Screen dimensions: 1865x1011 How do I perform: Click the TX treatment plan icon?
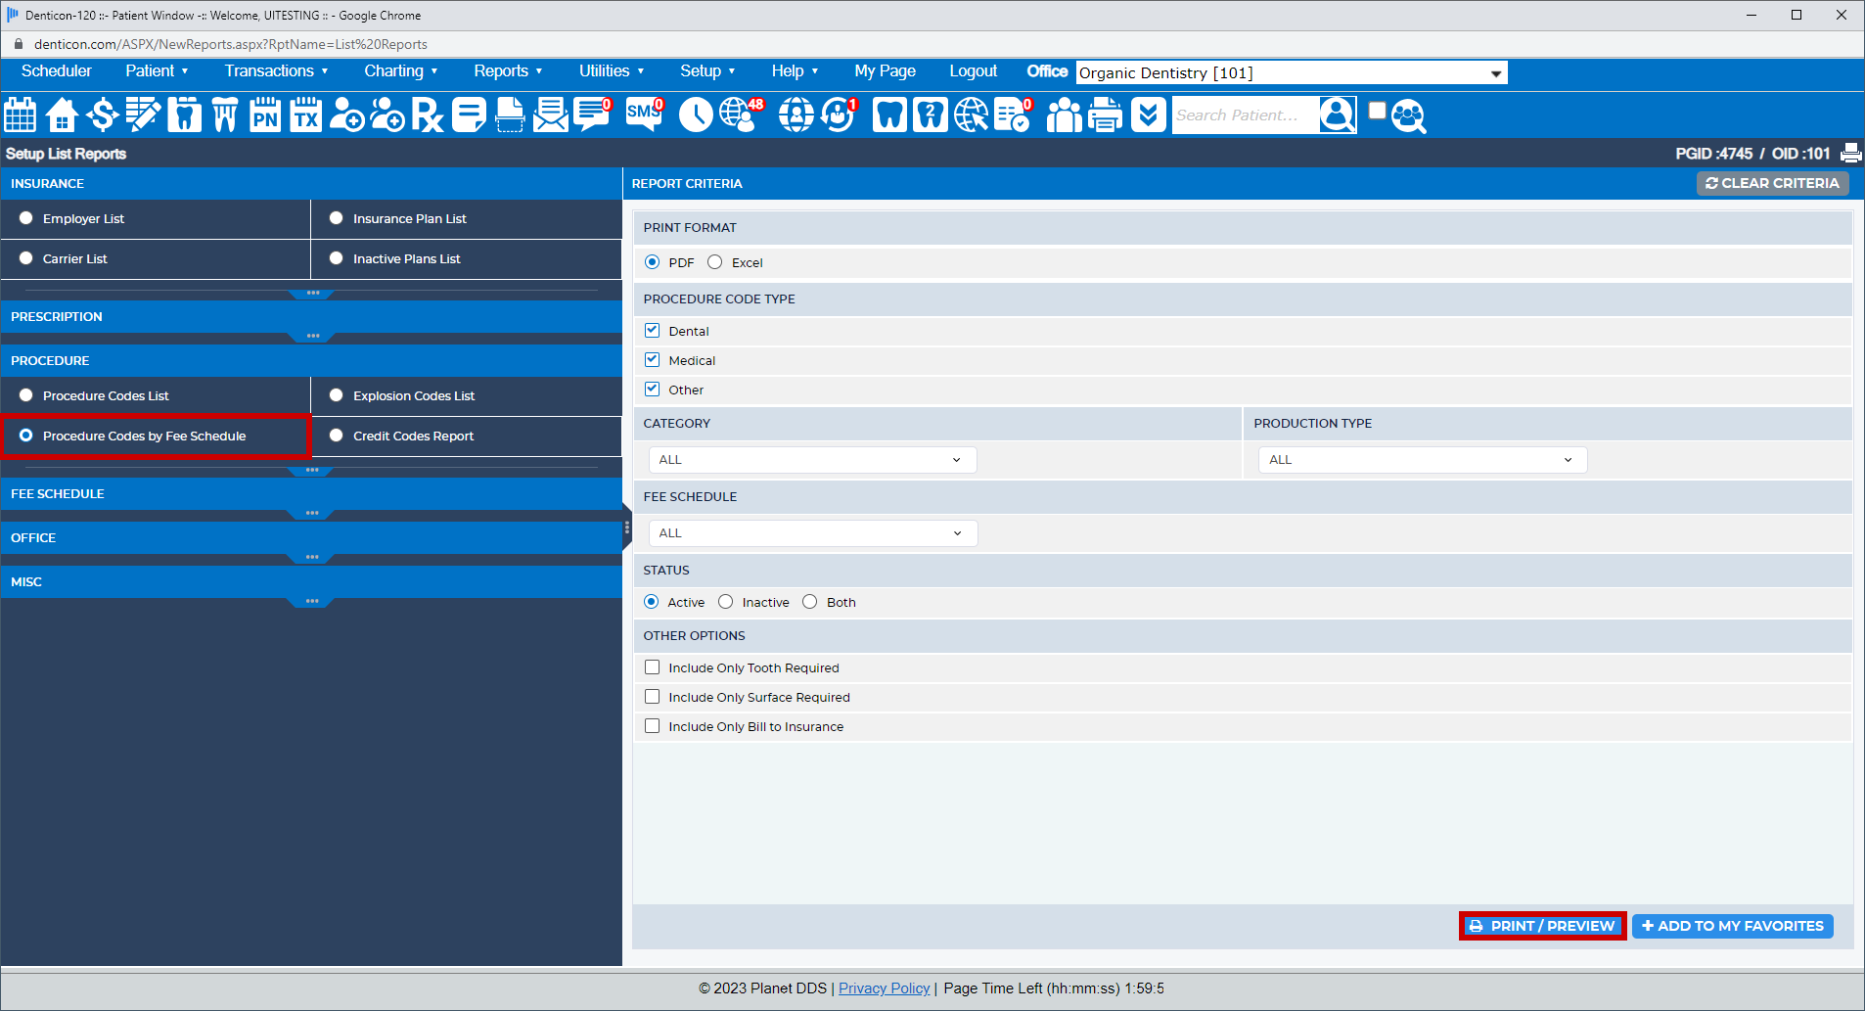(x=305, y=115)
